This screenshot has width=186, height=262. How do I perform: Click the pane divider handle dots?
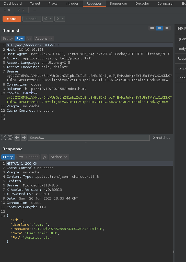(x=87, y=142)
